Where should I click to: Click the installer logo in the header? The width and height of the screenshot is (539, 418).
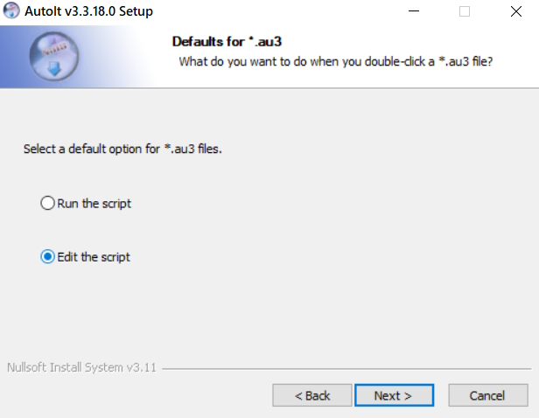pos(53,57)
